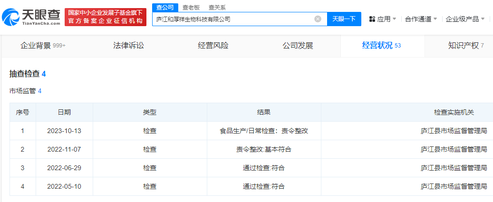Viewport: 493px width, 202px height.
Task: Open the 企业背景 section tab
Action: coord(43,46)
